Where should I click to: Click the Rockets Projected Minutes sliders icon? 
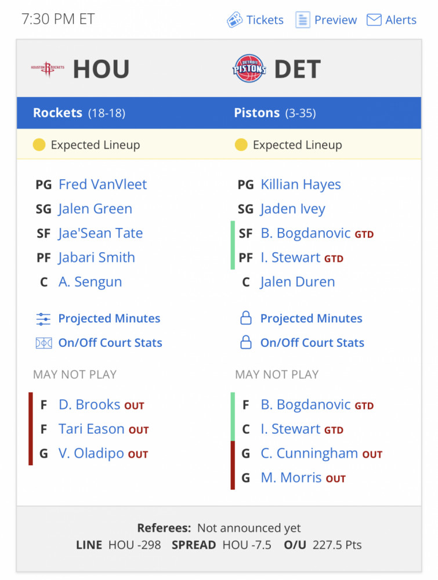tap(44, 319)
